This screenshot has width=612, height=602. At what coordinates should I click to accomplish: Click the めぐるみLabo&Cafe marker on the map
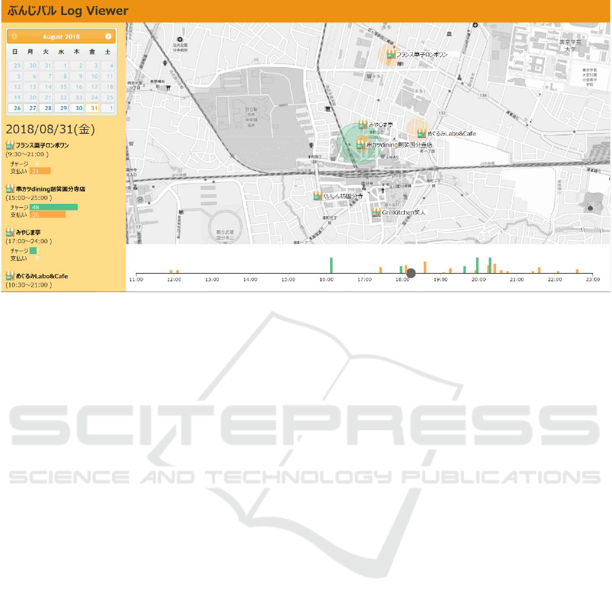421,134
